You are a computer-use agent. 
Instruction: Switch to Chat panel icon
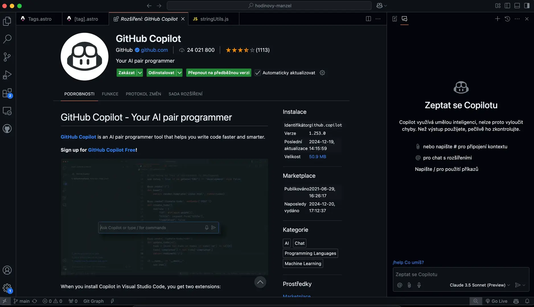click(x=404, y=19)
